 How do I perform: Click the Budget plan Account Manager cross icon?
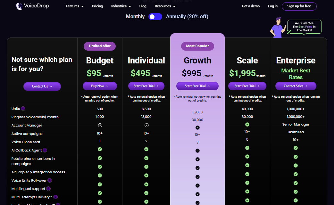pyautogui.click(x=100, y=125)
